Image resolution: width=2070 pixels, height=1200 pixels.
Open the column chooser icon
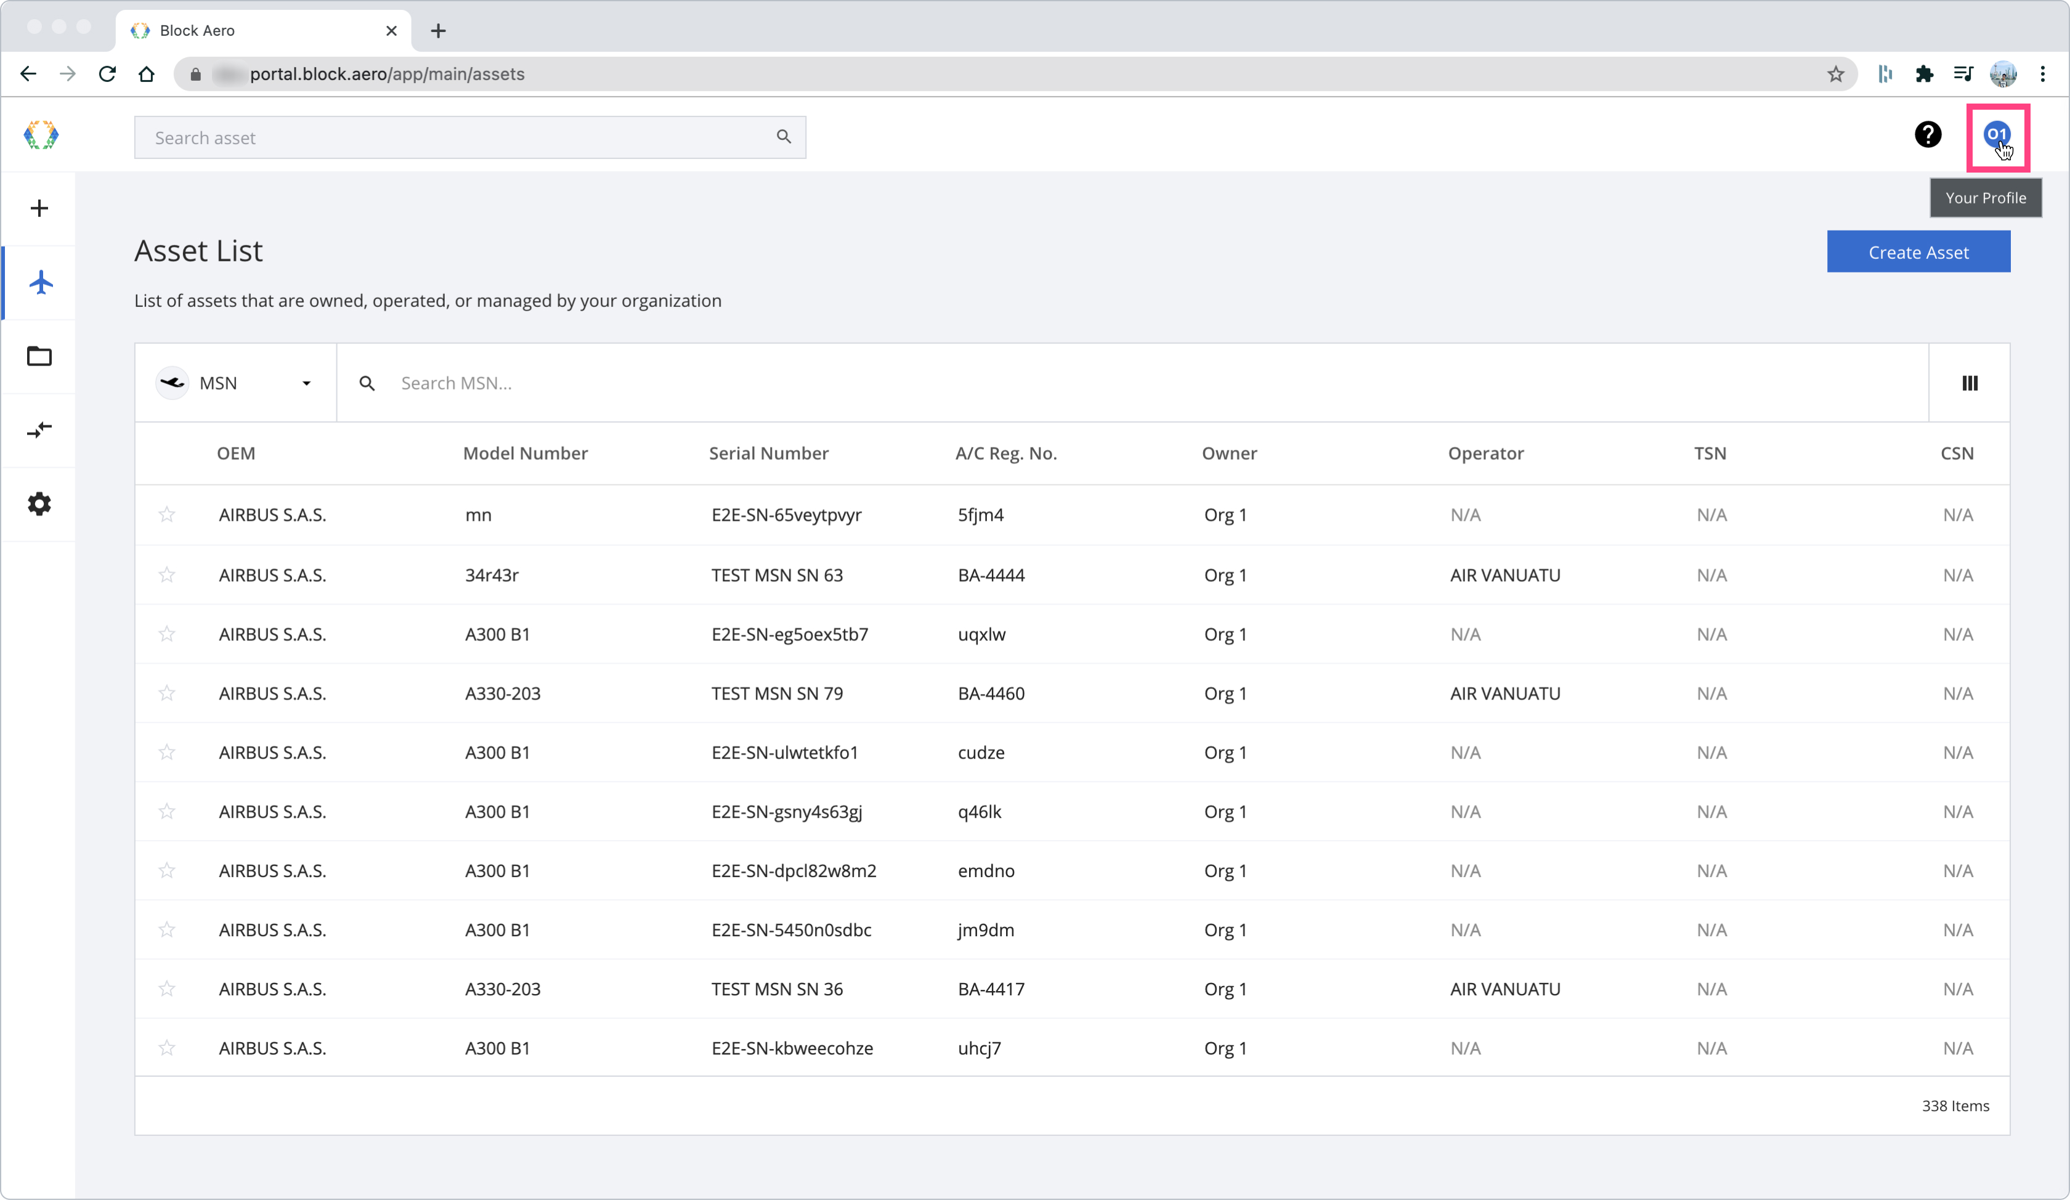click(x=1969, y=383)
